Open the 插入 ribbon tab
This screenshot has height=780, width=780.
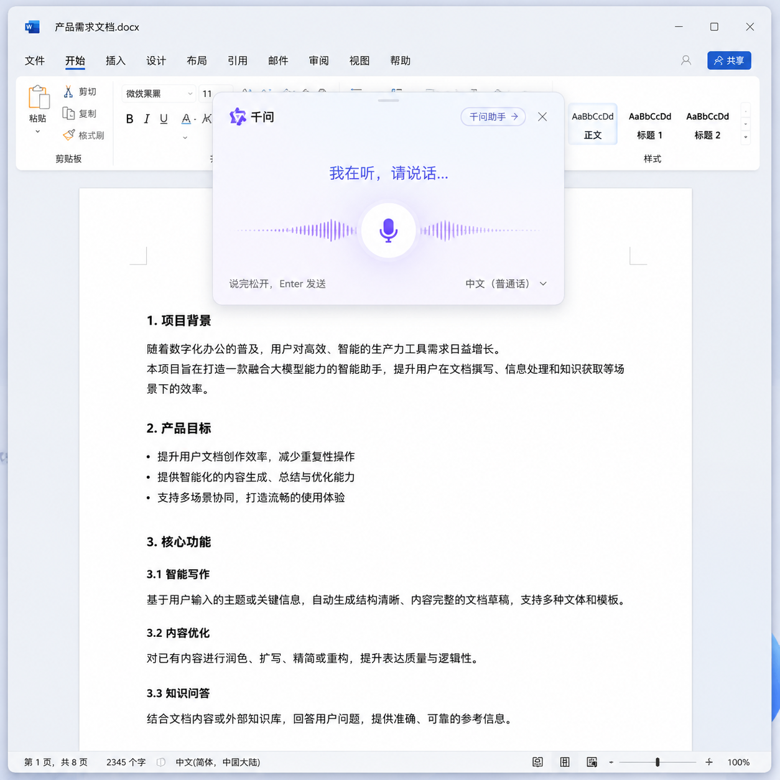click(x=116, y=60)
